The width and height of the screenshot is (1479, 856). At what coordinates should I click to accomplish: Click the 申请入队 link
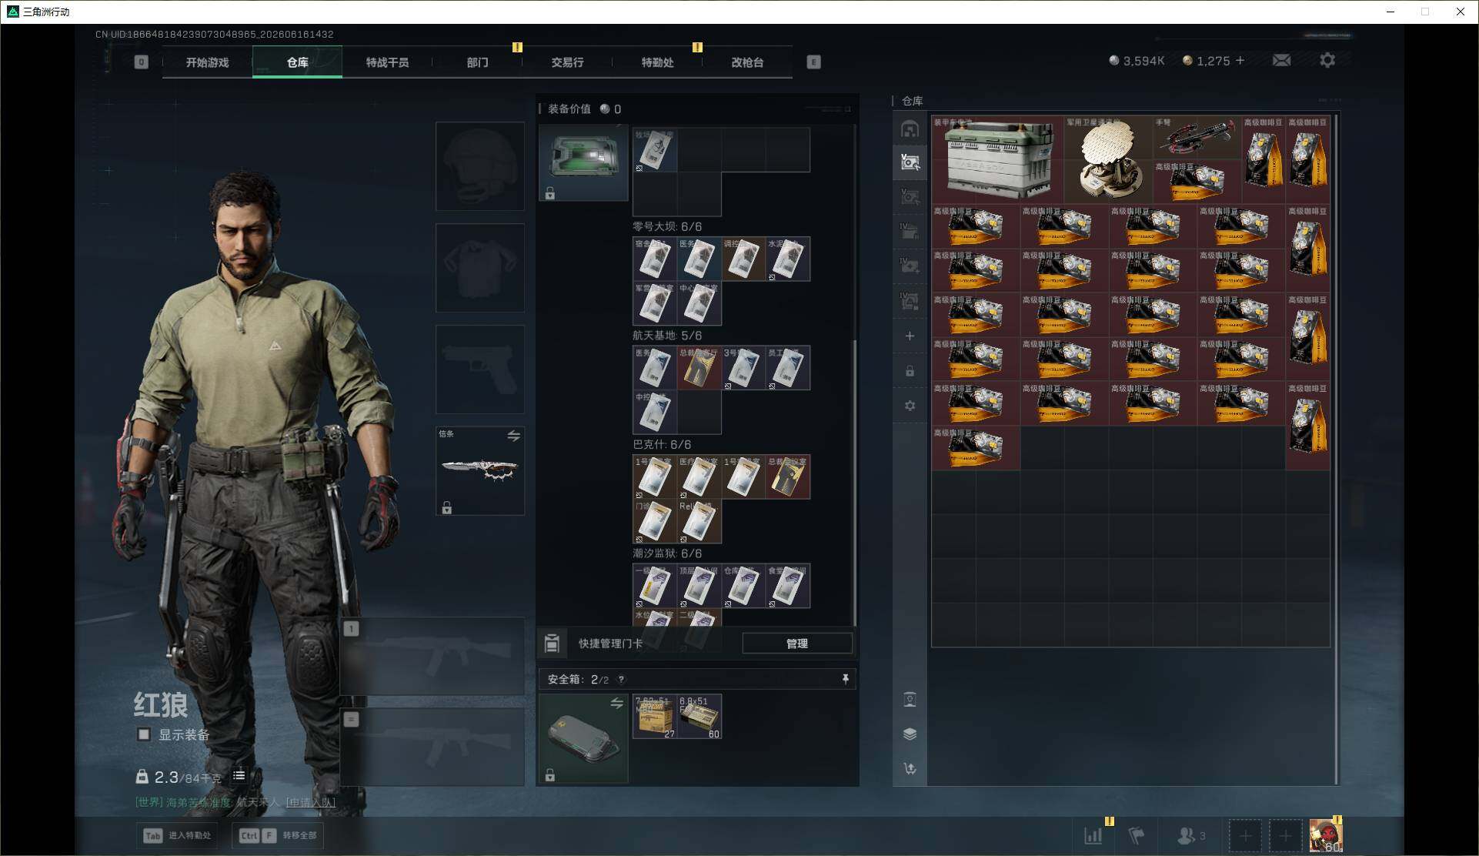click(x=311, y=802)
